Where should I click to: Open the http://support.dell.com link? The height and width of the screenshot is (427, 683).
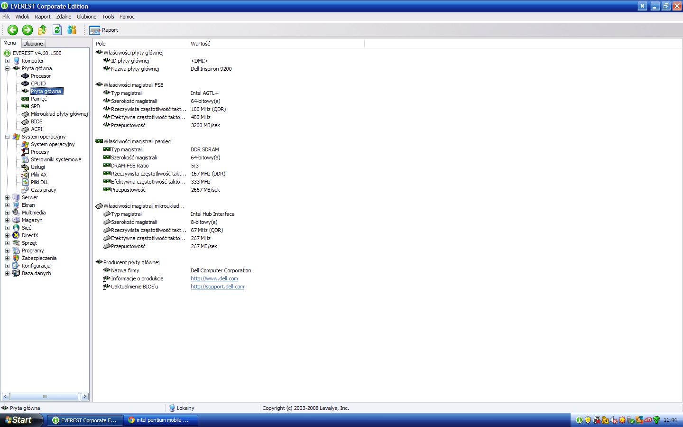point(217,287)
